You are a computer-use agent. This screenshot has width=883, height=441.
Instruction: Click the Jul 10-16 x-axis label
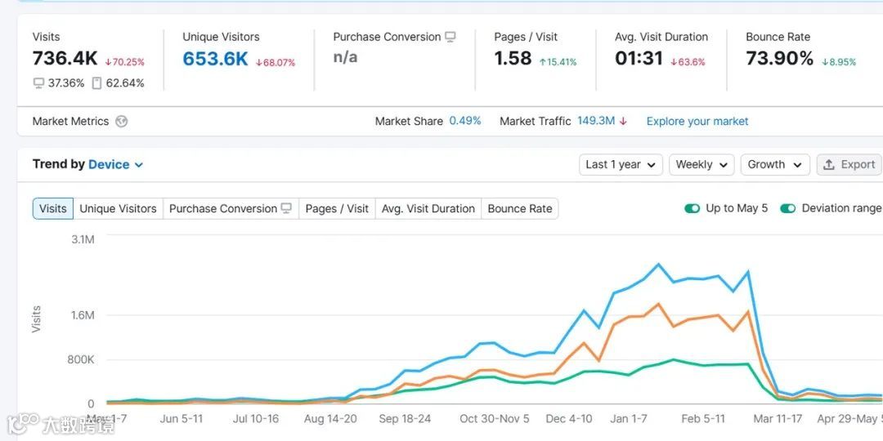[256, 419]
